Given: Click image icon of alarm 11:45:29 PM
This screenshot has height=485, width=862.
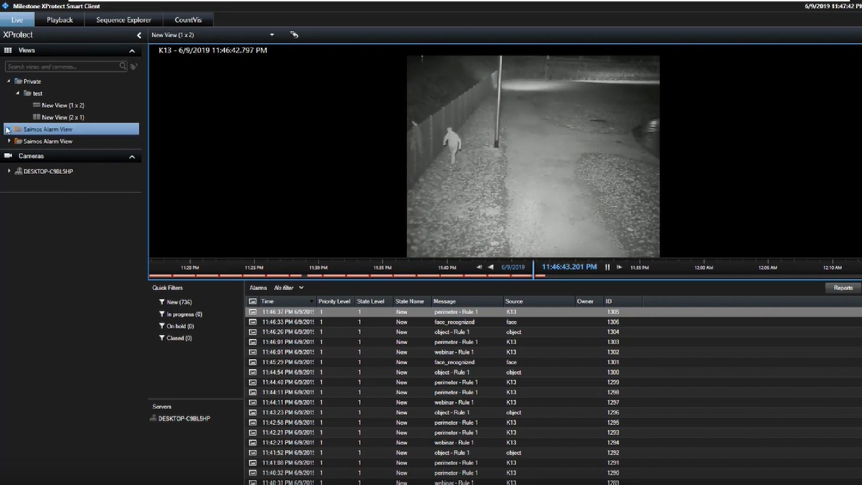Looking at the screenshot, I should (x=253, y=362).
